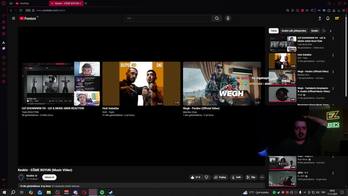
Task: Open end-screen UZİ SHOWWWW reaction thumbnail
Action: click(61, 84)
